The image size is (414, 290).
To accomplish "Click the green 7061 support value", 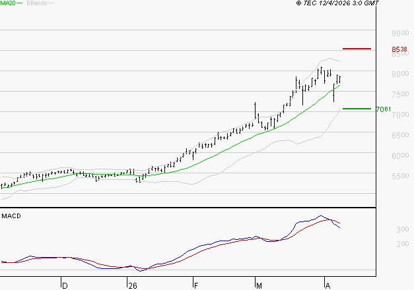I will point(384,109).
